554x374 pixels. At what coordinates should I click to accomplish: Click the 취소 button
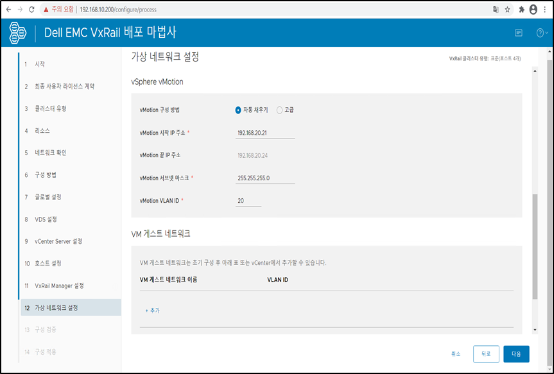[456, 354]
